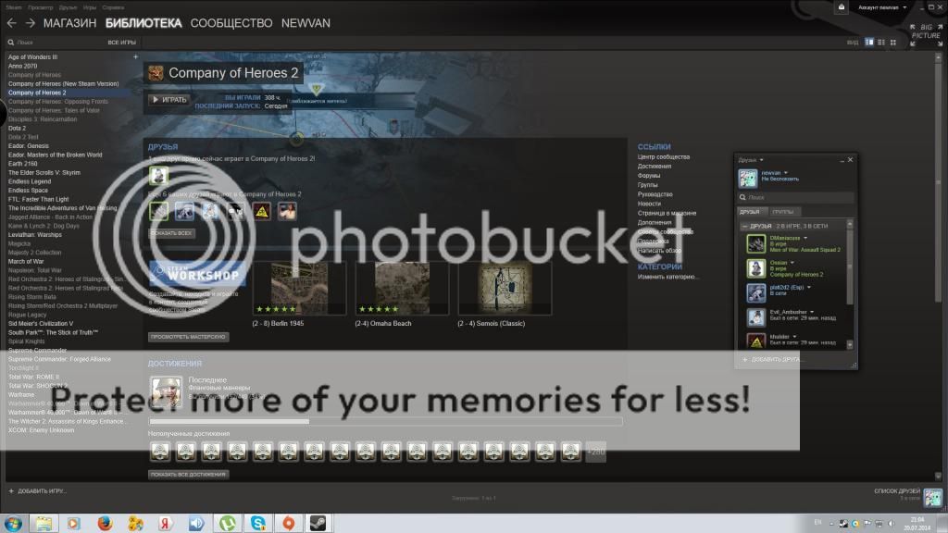Click Evil_Ambusher's avatar in the friends panel
The image size is (948, 533).
755,318
